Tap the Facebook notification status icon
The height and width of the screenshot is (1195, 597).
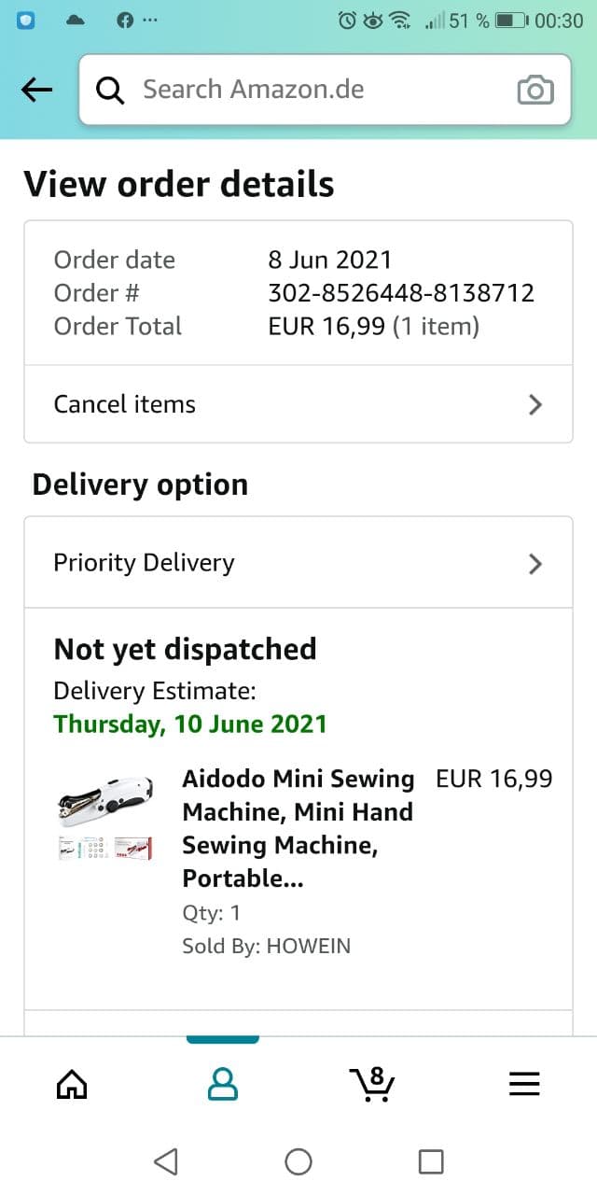(x=124, y=21)
